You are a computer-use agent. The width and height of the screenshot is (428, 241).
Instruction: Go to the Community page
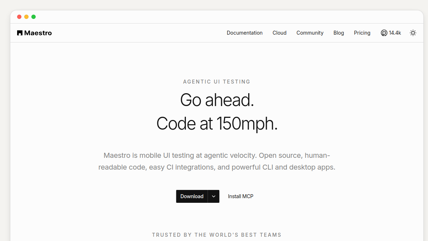[x=310, y=33]
